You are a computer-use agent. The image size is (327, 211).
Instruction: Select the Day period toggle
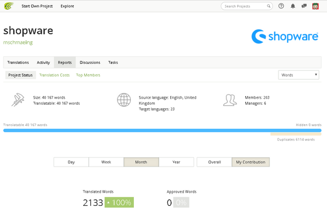pyautogui.click(x=71, y=162)
